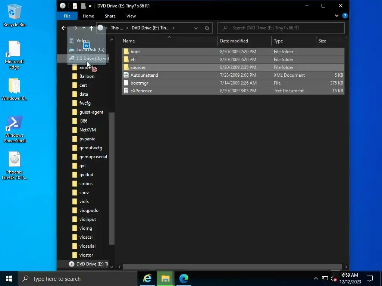Select DVD Drive (E:) in navigation pane
Screen dimensions: 382x286
[83, 264]
